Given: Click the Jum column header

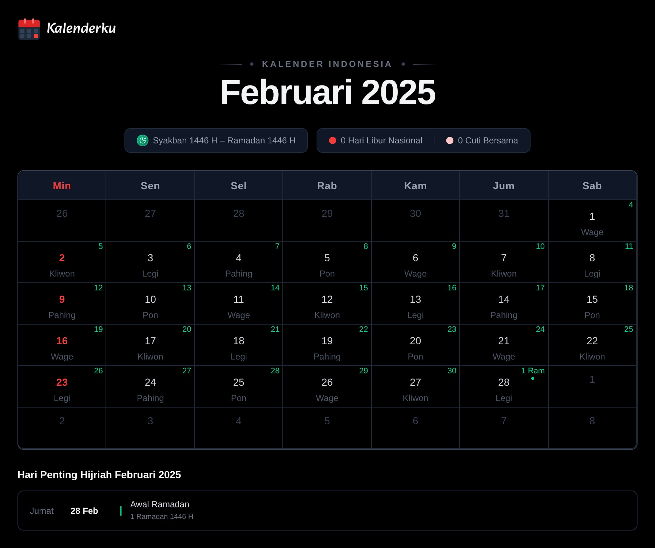Looking at the screenshot, I should (x=504, y=186).
